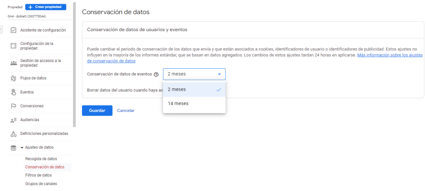Image resolution: width=426 pixels, height=191 pixels.
Task: Click the Conversiones flag icon
Action: [x=13, y=106]
